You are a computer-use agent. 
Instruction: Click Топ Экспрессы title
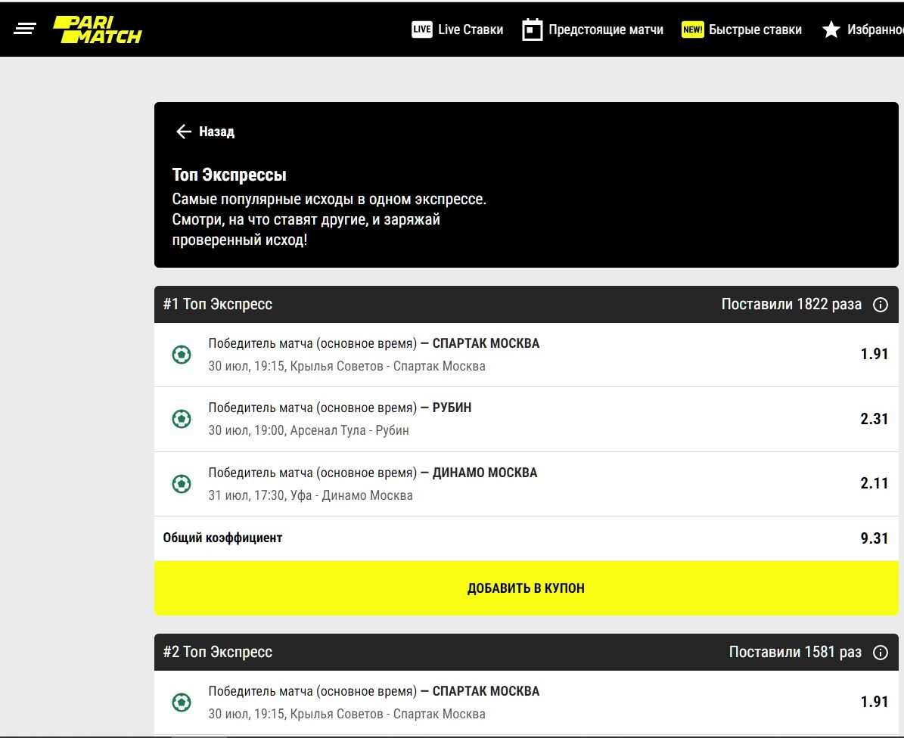(x=229, y=175)
